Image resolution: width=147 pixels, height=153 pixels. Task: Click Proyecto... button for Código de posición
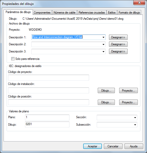(128, 102)
